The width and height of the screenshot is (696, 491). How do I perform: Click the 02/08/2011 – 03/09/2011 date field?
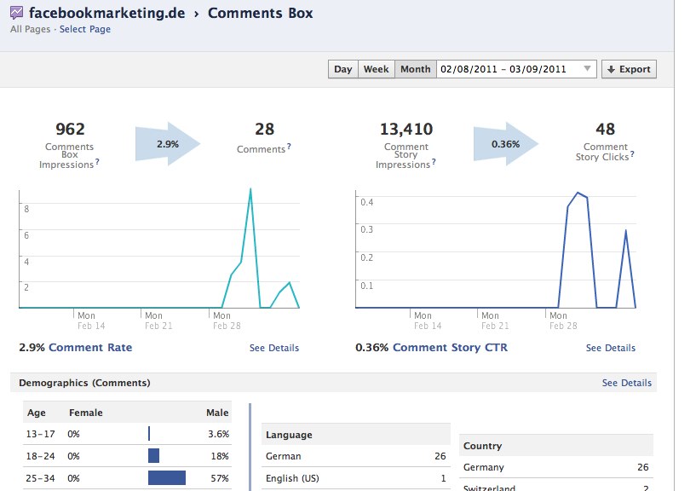[x=516, y=69]
